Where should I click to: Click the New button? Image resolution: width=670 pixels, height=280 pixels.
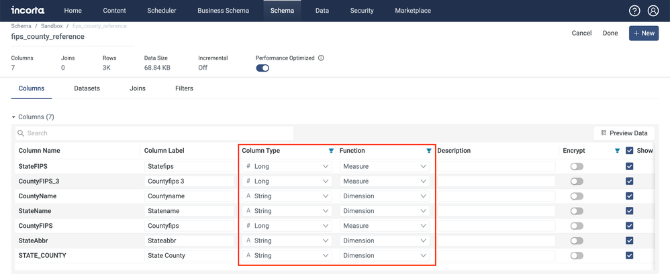pyautogui.click(x=643, y=33)
